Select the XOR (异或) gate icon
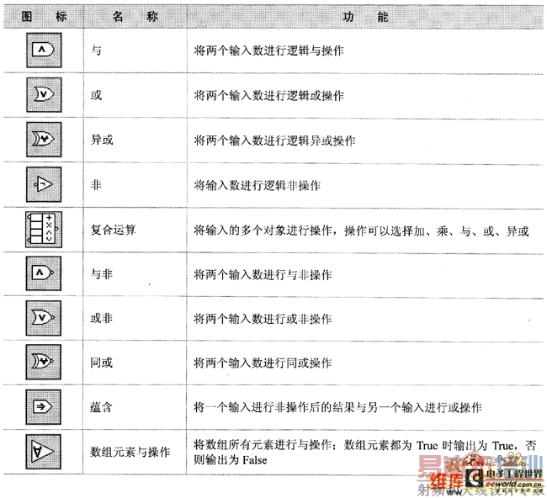This screenshot has width=547, height=498. coord(44,140)
